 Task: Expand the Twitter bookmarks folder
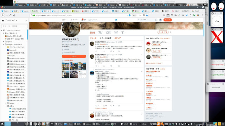tap(6, 103)
